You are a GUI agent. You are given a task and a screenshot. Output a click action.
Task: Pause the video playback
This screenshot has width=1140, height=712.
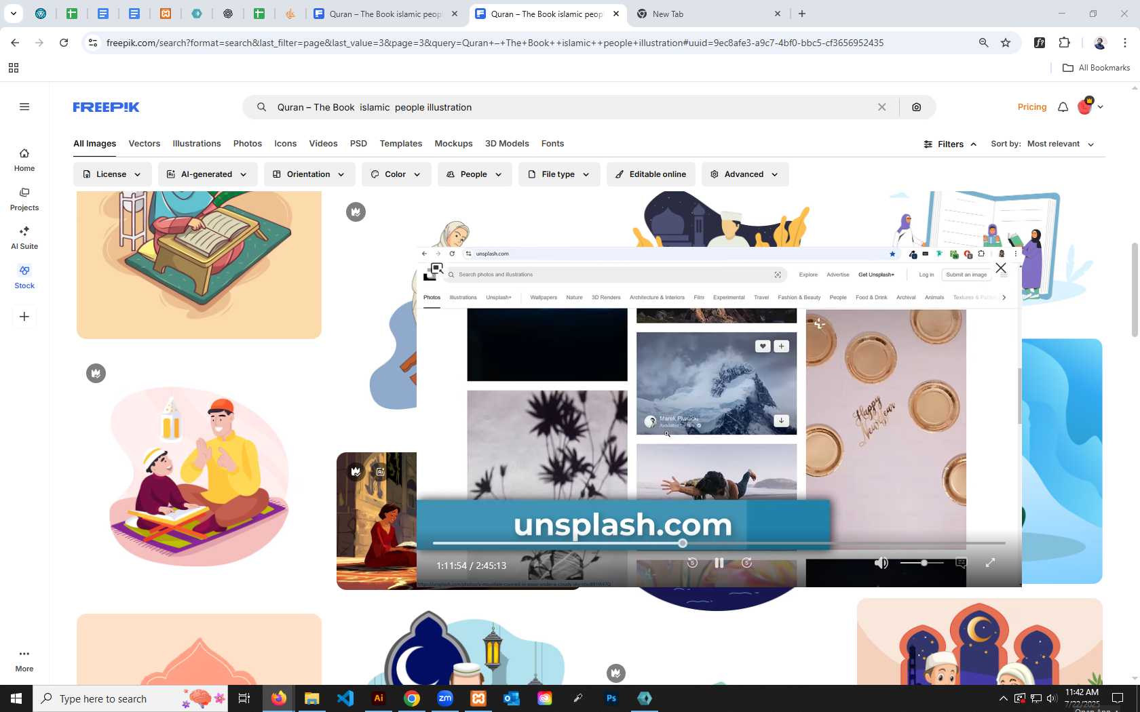tap(719, 563)
